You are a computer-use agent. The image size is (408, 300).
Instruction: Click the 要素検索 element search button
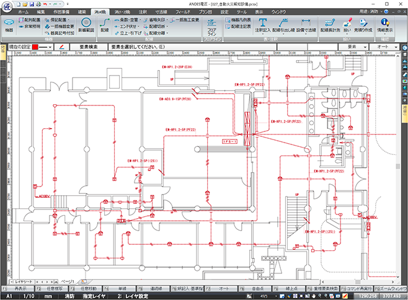tap(89, 47)
